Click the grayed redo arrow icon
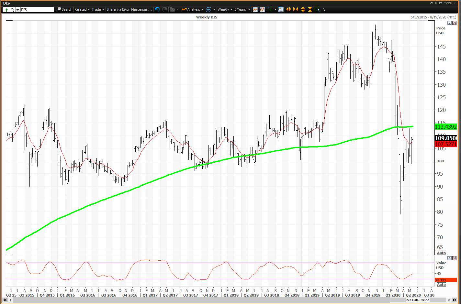The width and height of the screenshot is (461, 304). click(164, 9)
